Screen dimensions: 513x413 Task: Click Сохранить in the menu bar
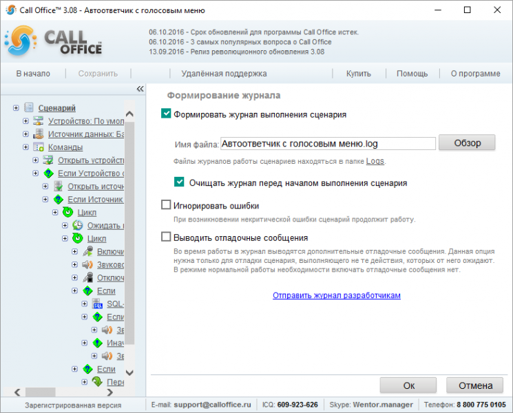pos(98,74)
